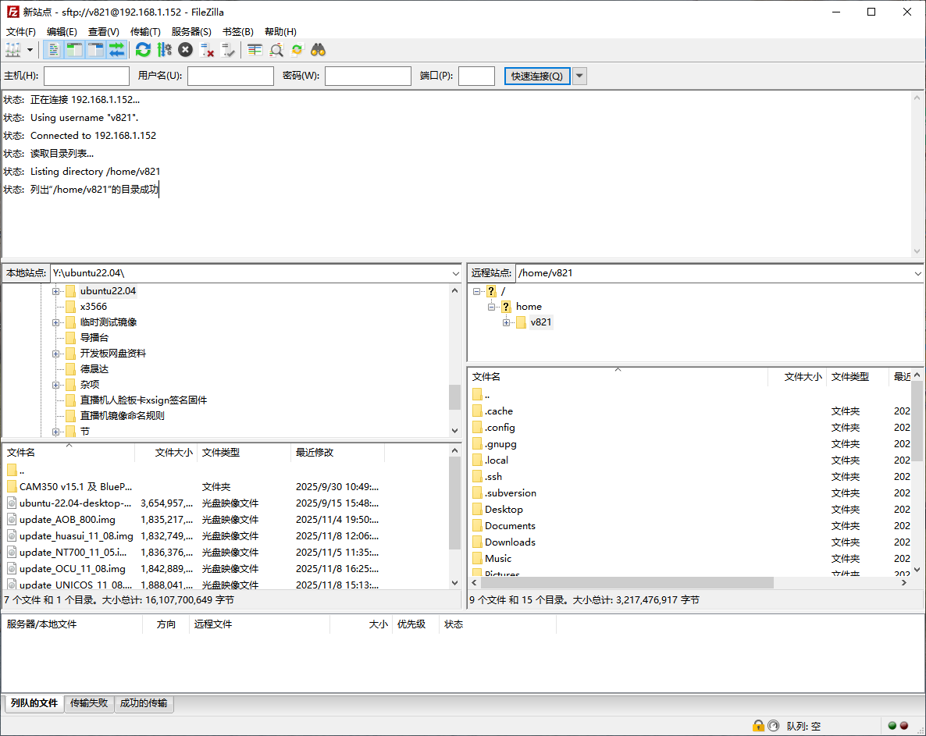The width and height of the screenshot is (926, 736).
Task: Focus the 密码(W) password field
Action: 368,76
